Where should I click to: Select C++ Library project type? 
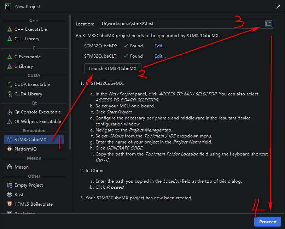coord(34,39)
